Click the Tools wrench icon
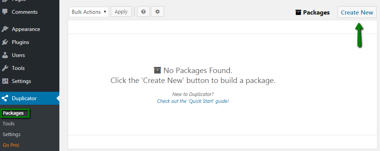The image size is (380, 151). click(5, 68)
